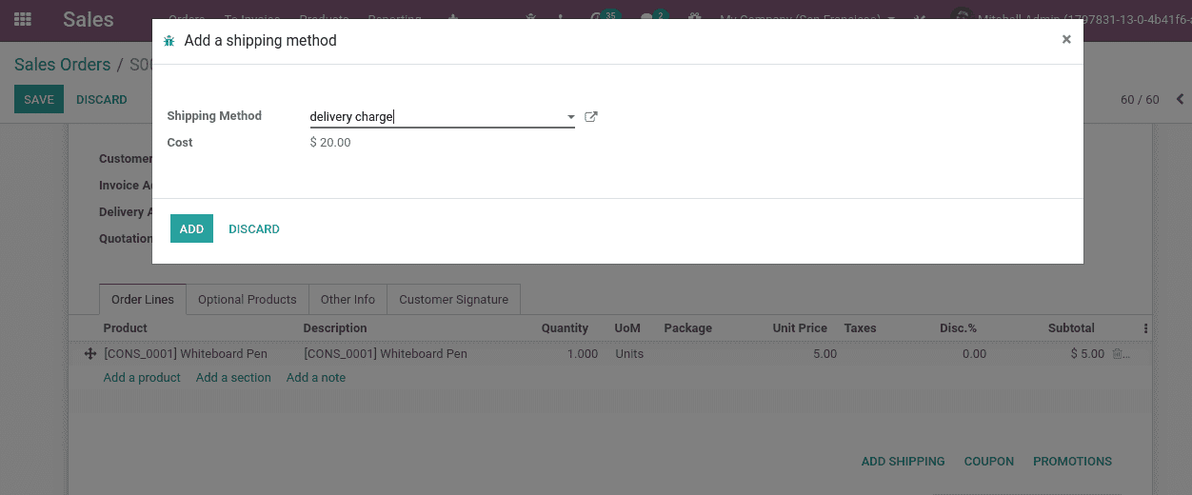Go to Sales Orders breadcrumb
1192x495 pixels.
pos(62,65)
